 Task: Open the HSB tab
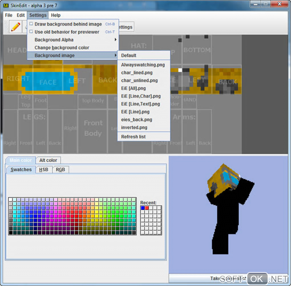[x=44, y=170]
